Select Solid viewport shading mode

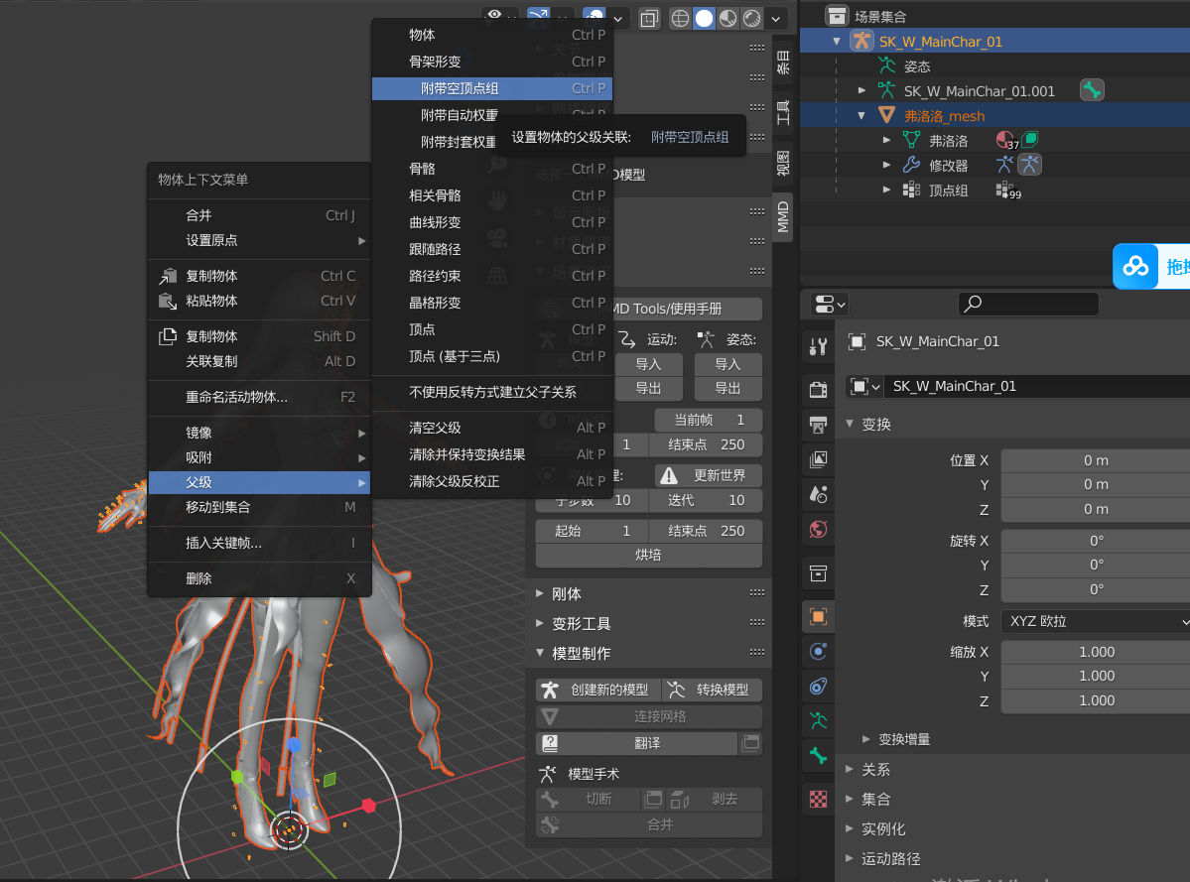[x=704, y=18]
